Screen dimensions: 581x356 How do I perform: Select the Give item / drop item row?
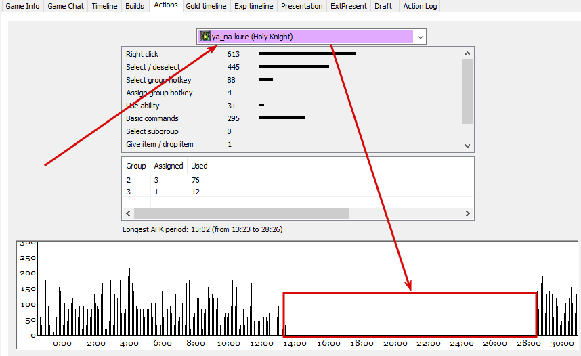[293, 144]
